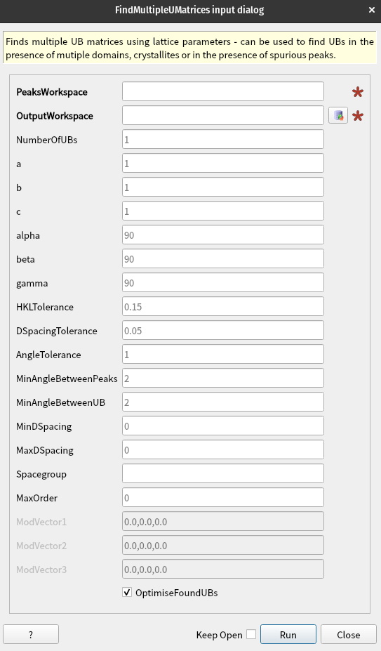381x651 pixels.
Task: Click the HKLTolerance field
Action: tap(223, 306)
